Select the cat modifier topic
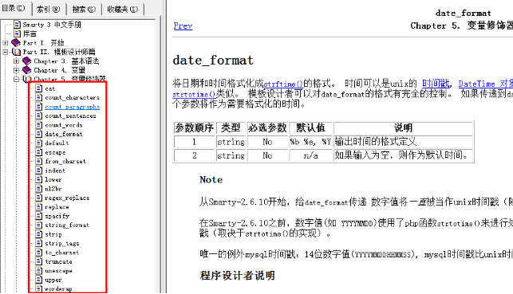The height and width of the screenshot is (294, 513). coord(50,89)
